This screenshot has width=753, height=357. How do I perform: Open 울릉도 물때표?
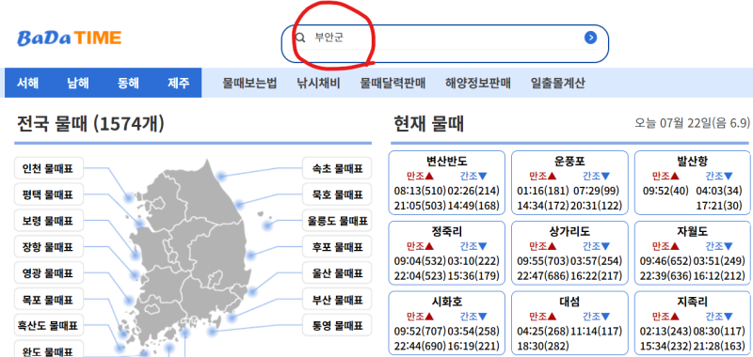[x=337, y=221]
